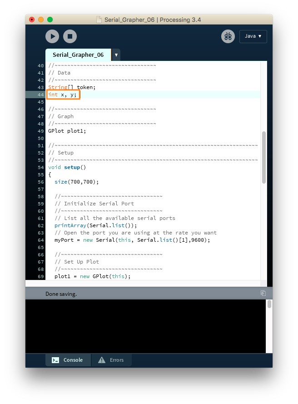Maximize the window with the green button
The width and height of the screenshot is (298, 404).
point(50,20)
